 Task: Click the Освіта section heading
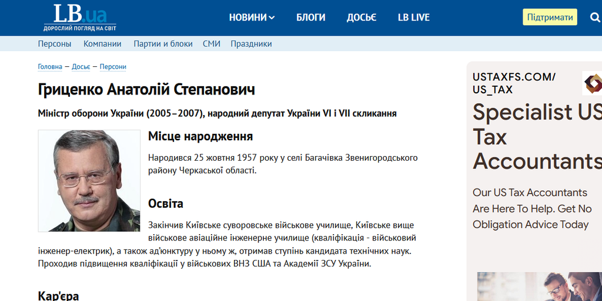[165, 204]
